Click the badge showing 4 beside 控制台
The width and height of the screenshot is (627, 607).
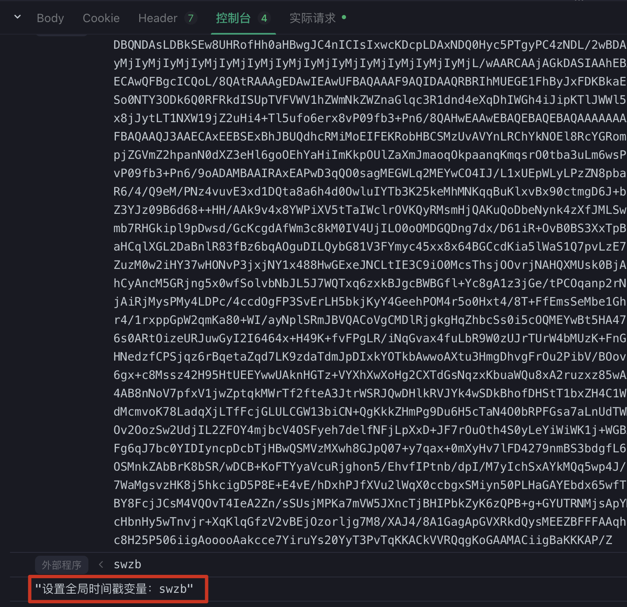264,18
